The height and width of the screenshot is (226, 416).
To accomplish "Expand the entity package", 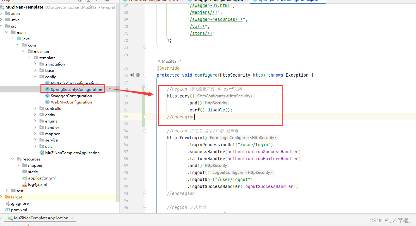I will coord(35,115).
